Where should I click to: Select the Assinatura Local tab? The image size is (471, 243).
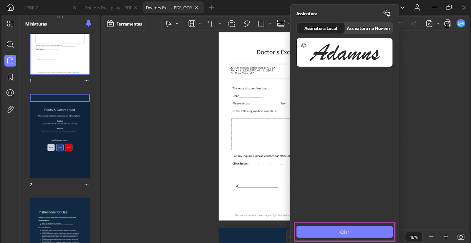pyautogui.click(x=321, y=28)
